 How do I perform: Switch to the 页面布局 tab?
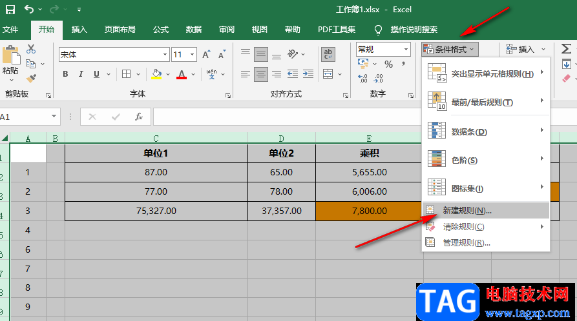tap(120, 30)
